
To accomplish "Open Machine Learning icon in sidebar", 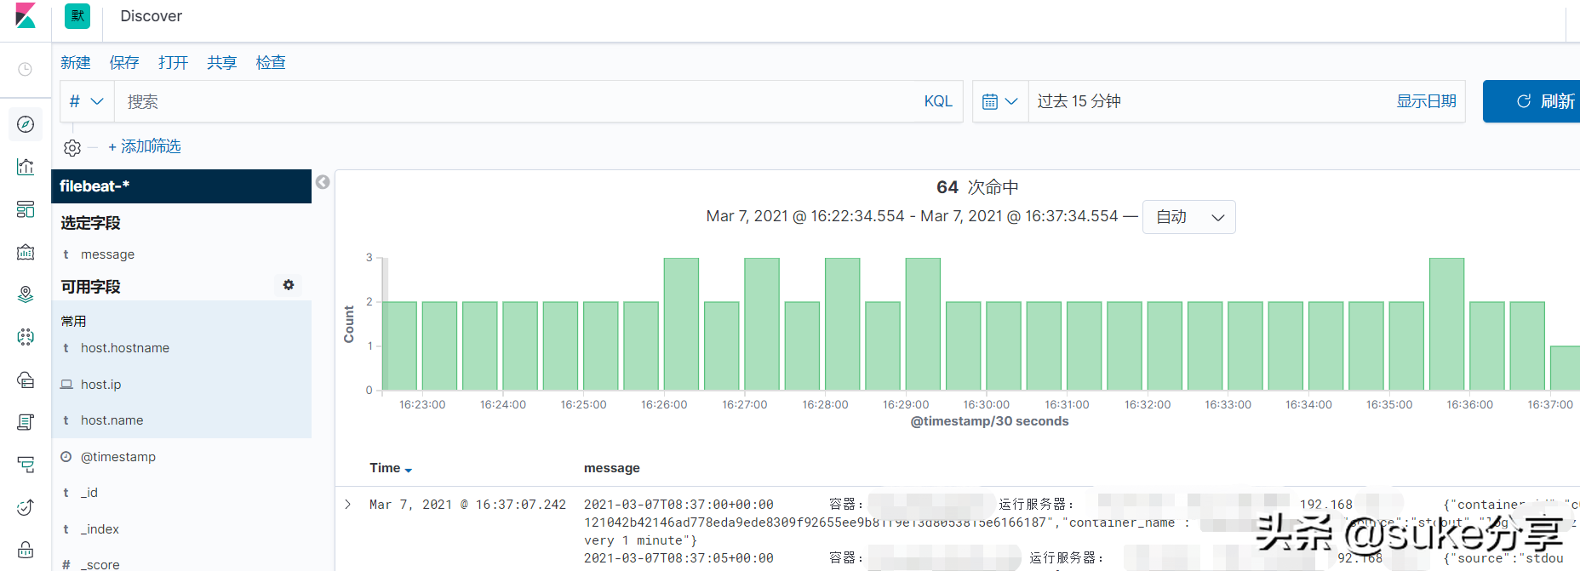I will 26,337.
